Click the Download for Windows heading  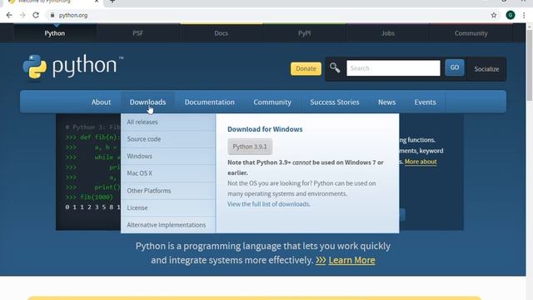(x=265, y=129)
